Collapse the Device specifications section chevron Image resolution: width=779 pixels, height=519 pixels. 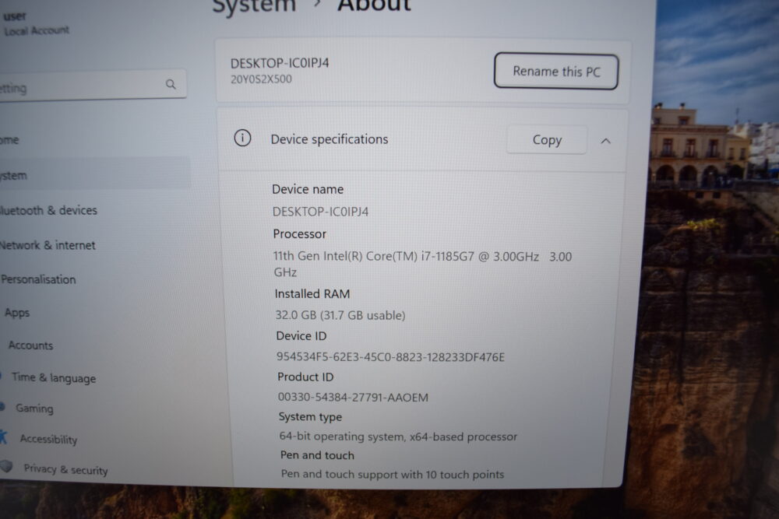pos(605,142)
